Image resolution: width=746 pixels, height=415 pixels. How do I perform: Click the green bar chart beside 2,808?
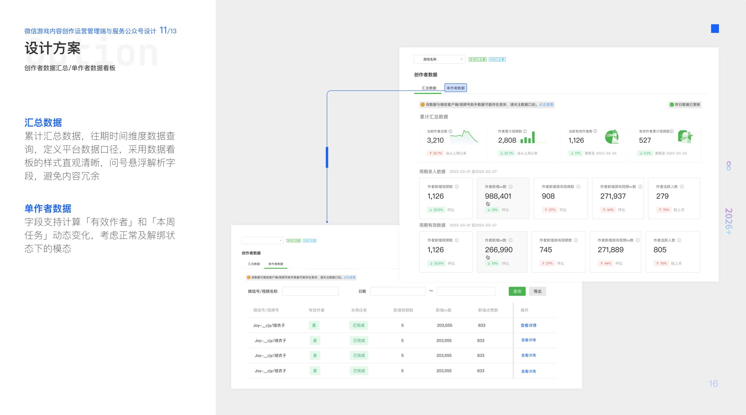click(528, 138)
